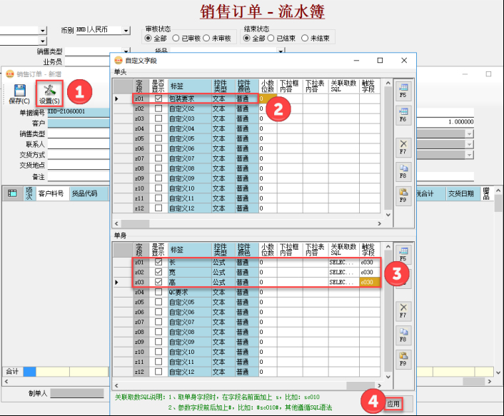The image size is (504, 416).
Task: Click the highlighted c030 cell in row z03
Action: pyautogui.click(x=369, y=282)
